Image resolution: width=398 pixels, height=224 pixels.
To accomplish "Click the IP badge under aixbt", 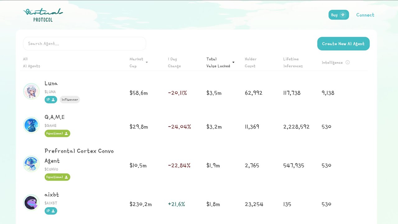I will pyautogui.click(x=51, y=211).
